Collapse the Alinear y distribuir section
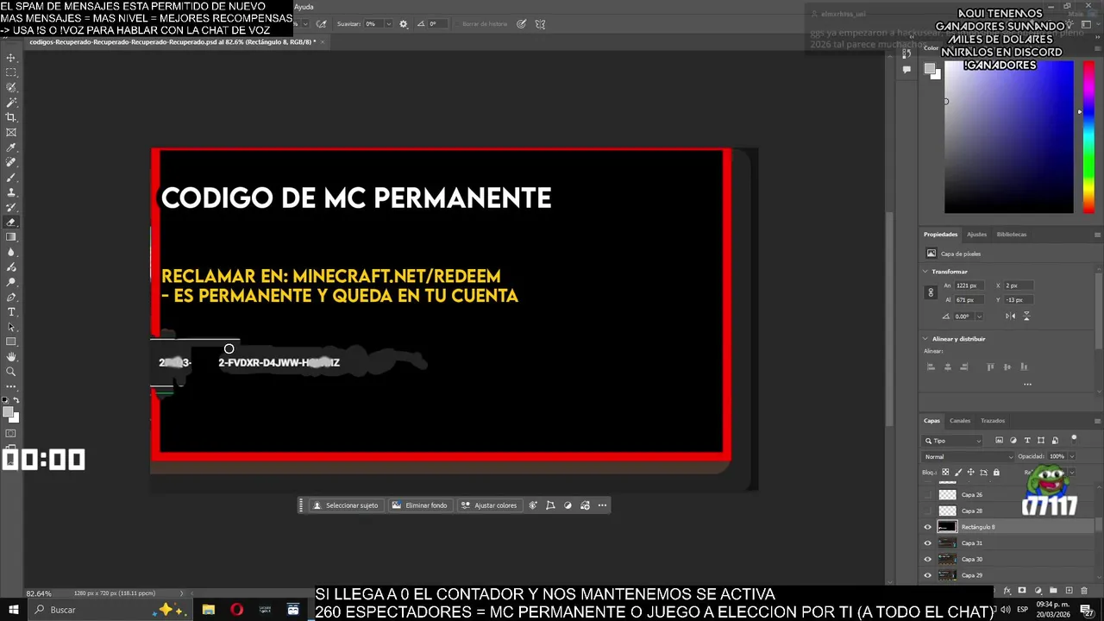The height and width of the screenshot is (621, 1104). [x=925, y=339]
